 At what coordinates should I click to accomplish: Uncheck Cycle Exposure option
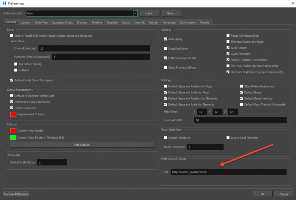228,54
